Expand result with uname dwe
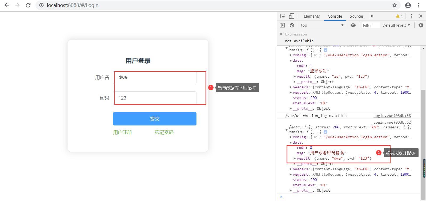Viewport: 426px width, 201px height. (x=295, y=159)
